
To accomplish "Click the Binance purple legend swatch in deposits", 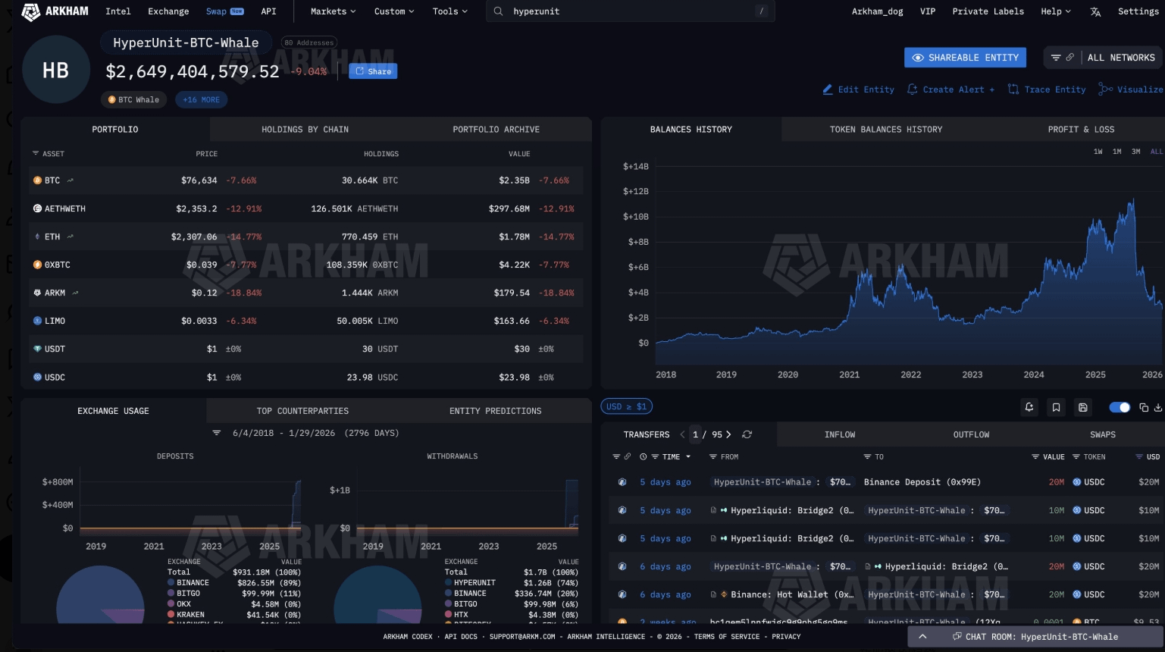I will click(x=171, y=583).
